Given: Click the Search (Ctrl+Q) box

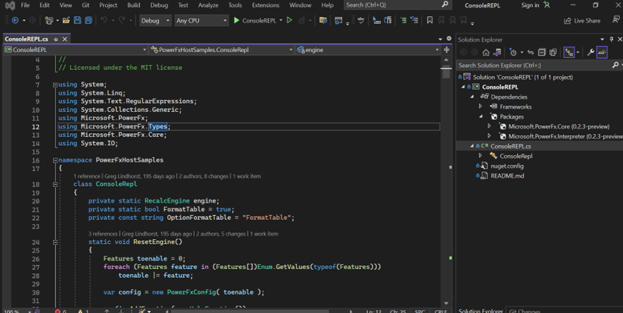Looking at the screenshot, I should 397,5.
